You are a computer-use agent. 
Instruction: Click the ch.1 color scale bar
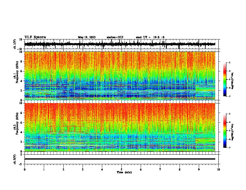pyautogui.click(x=225, y=79)
